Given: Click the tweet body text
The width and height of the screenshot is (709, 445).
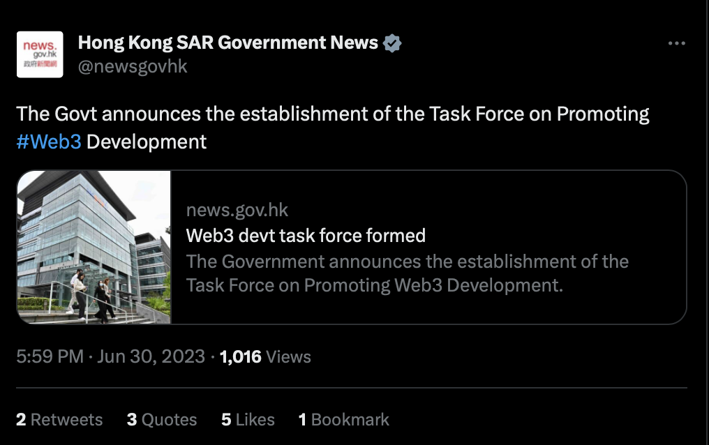Looking at the screenshot, I should [333, 128].
